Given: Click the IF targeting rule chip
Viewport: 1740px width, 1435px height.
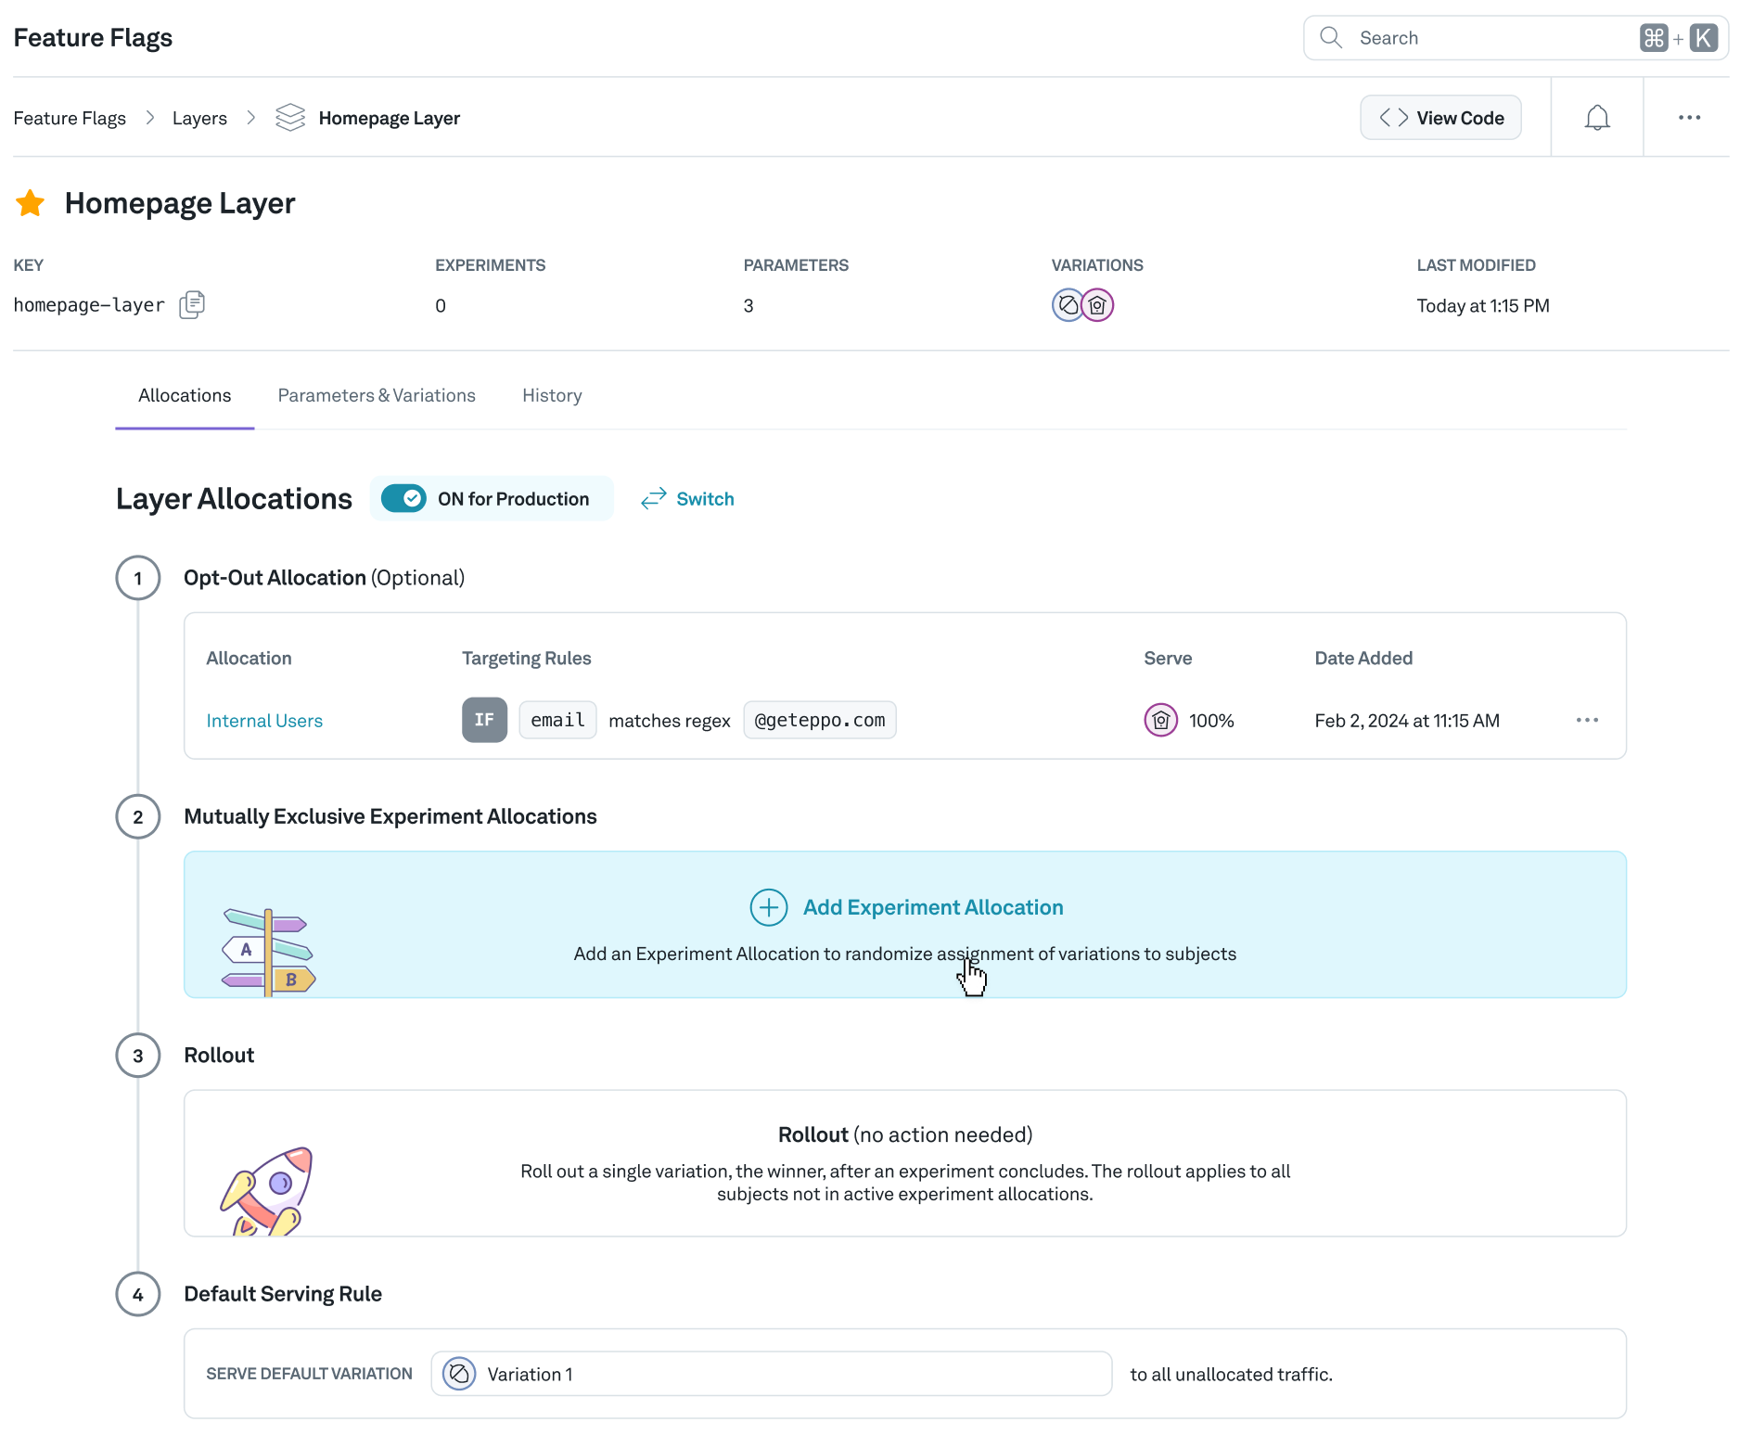Looking at the screenshot, I should point(483,720).
